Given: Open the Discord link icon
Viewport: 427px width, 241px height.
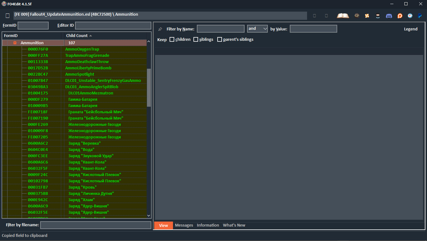Looking at the screenshot, I should 389,16.
